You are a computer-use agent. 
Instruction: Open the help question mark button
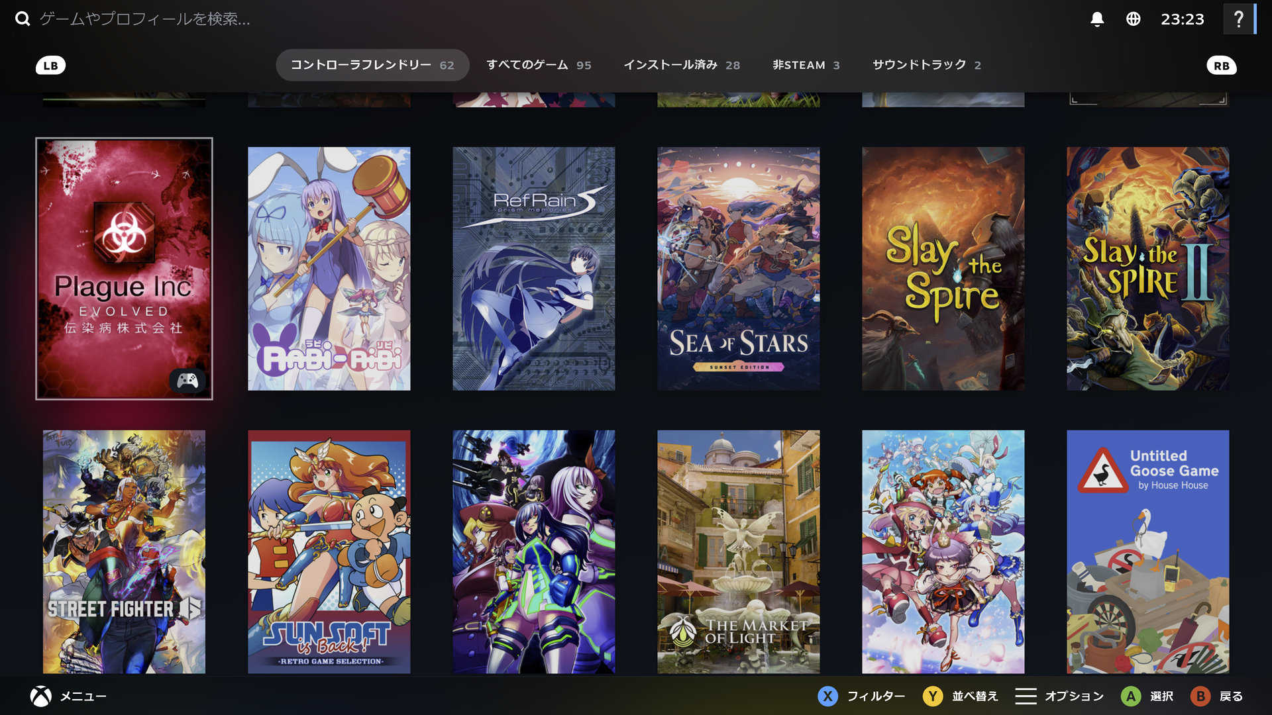[1238, 19]
